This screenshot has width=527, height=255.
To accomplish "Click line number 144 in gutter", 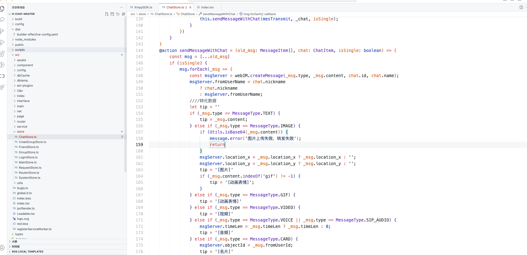I will [x=139, y=51].
